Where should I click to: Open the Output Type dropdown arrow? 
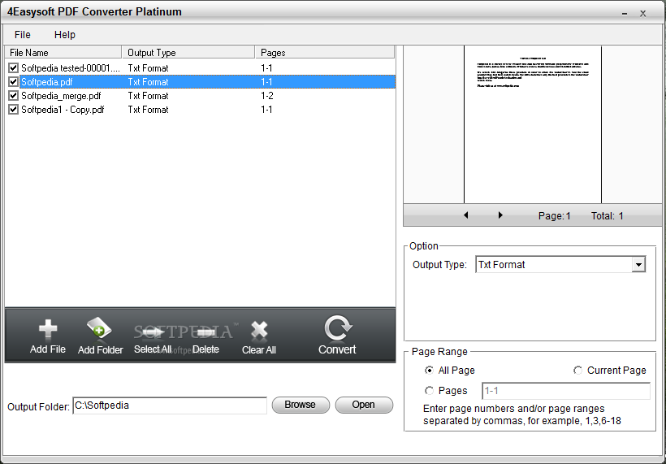coord(638,265)
